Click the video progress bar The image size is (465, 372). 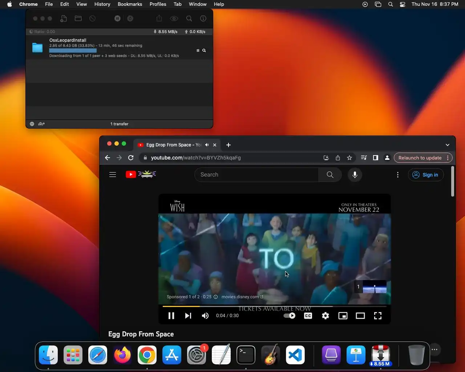[275, 306]
